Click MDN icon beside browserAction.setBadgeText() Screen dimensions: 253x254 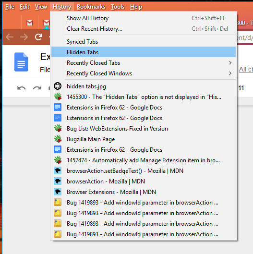58,170
